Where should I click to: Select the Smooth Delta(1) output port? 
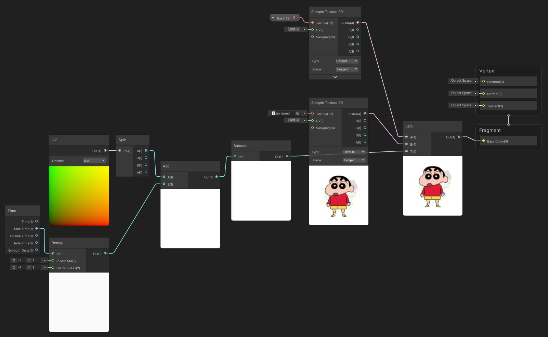[36, 250]
